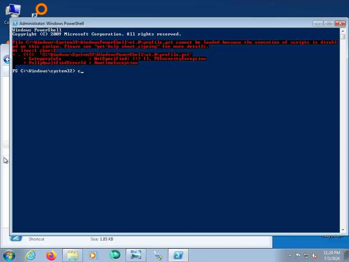349x262 pixels.
Task: Click the back arrow in the Explorer window behind
Action: [7, 59]
